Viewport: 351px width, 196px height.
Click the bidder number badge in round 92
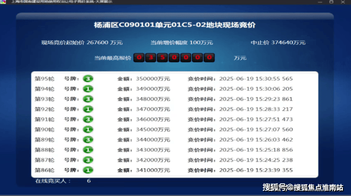[x=88, y=109]
